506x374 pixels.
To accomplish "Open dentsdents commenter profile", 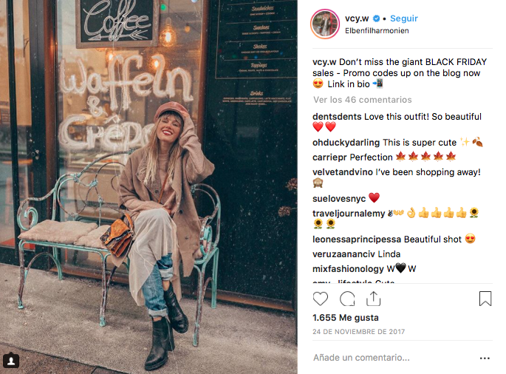I will tap(337, 117).
